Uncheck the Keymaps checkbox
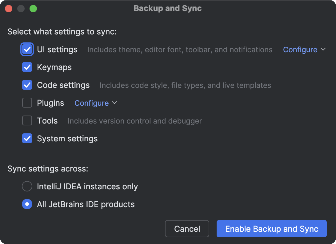The height and width of the screenshot is (244, 336). point(27,67)
